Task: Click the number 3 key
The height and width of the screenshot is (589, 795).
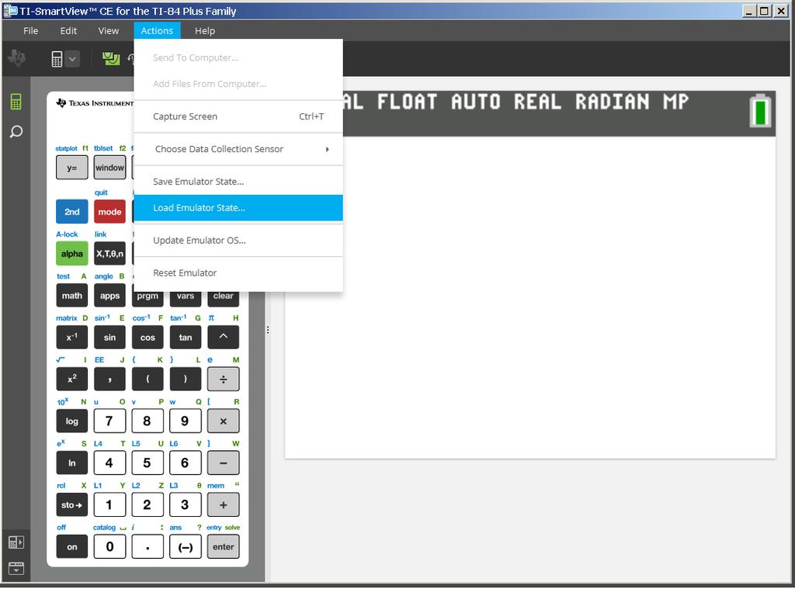Action: point(186,505)
